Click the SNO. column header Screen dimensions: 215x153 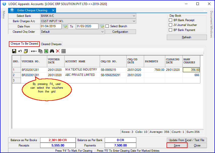point(16,61)
